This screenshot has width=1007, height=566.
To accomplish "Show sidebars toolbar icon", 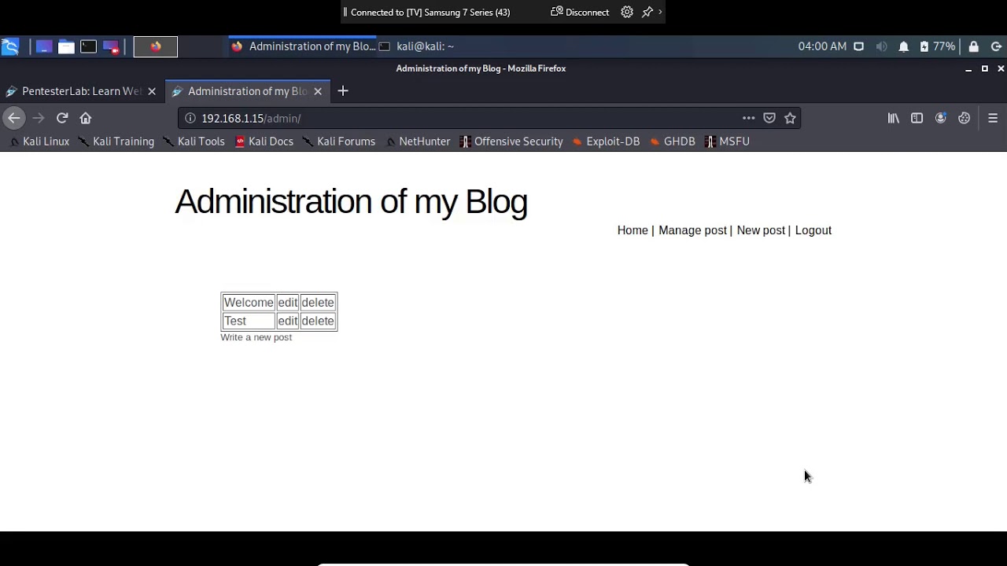I will coord(917,118).
